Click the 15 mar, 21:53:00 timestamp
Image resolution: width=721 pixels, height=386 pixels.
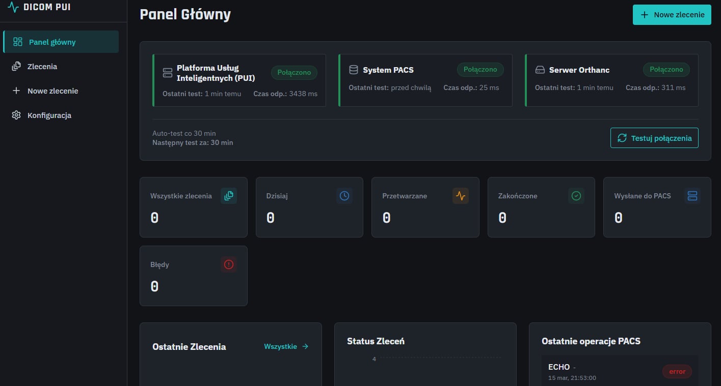tap(572, 378)
